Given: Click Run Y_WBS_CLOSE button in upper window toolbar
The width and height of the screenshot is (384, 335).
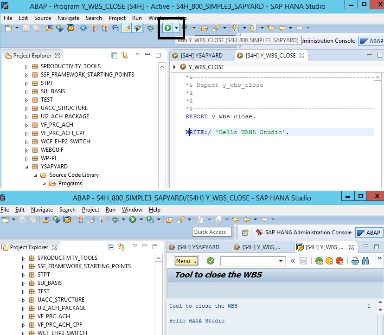Looking at the screenshot, I should (168, 28).
